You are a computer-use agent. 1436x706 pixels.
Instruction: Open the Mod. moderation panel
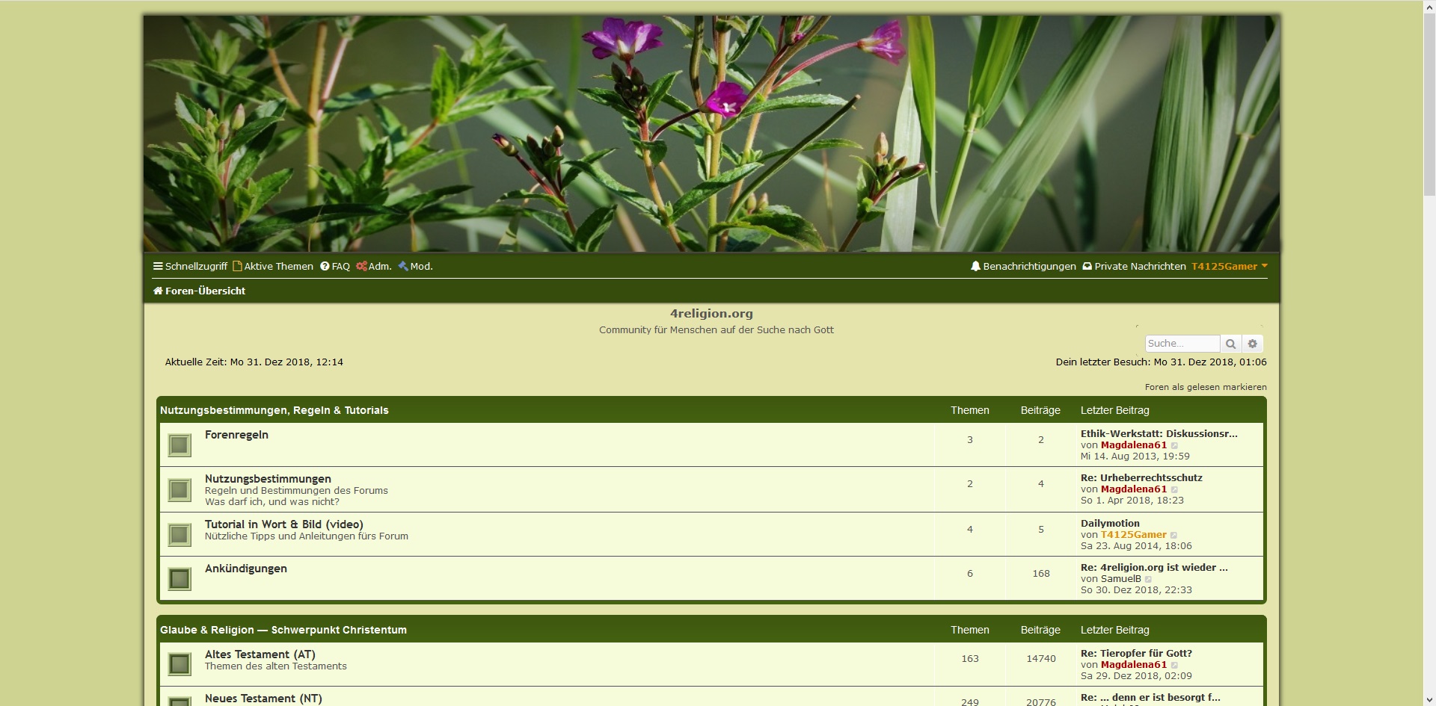click(416, 266)
